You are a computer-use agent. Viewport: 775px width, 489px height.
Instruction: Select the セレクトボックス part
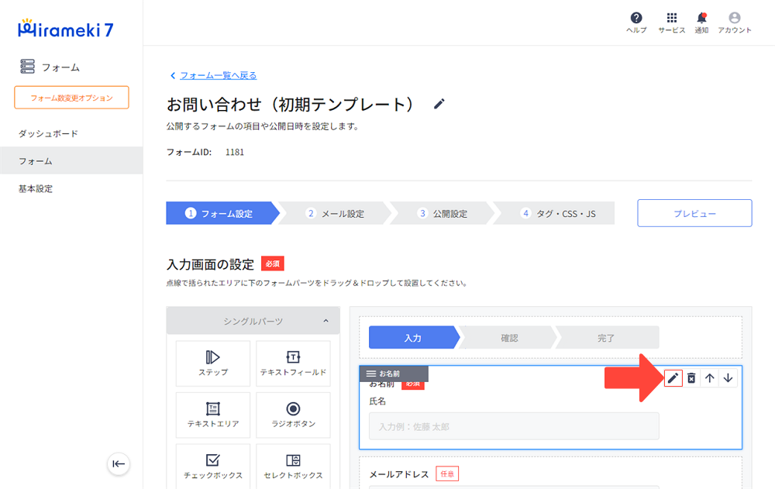click(x=293, y=467)
